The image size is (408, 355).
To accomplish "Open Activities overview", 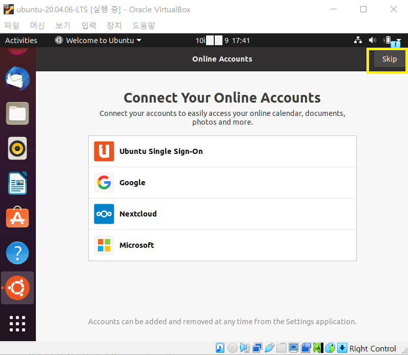I will pos(21,41).
